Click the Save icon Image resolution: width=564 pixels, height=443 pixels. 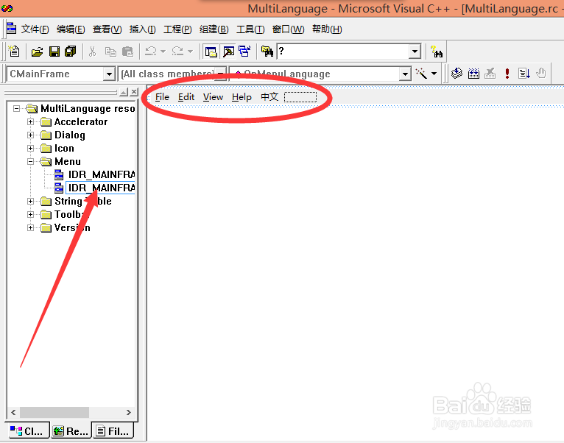click(x=54, y=52)
